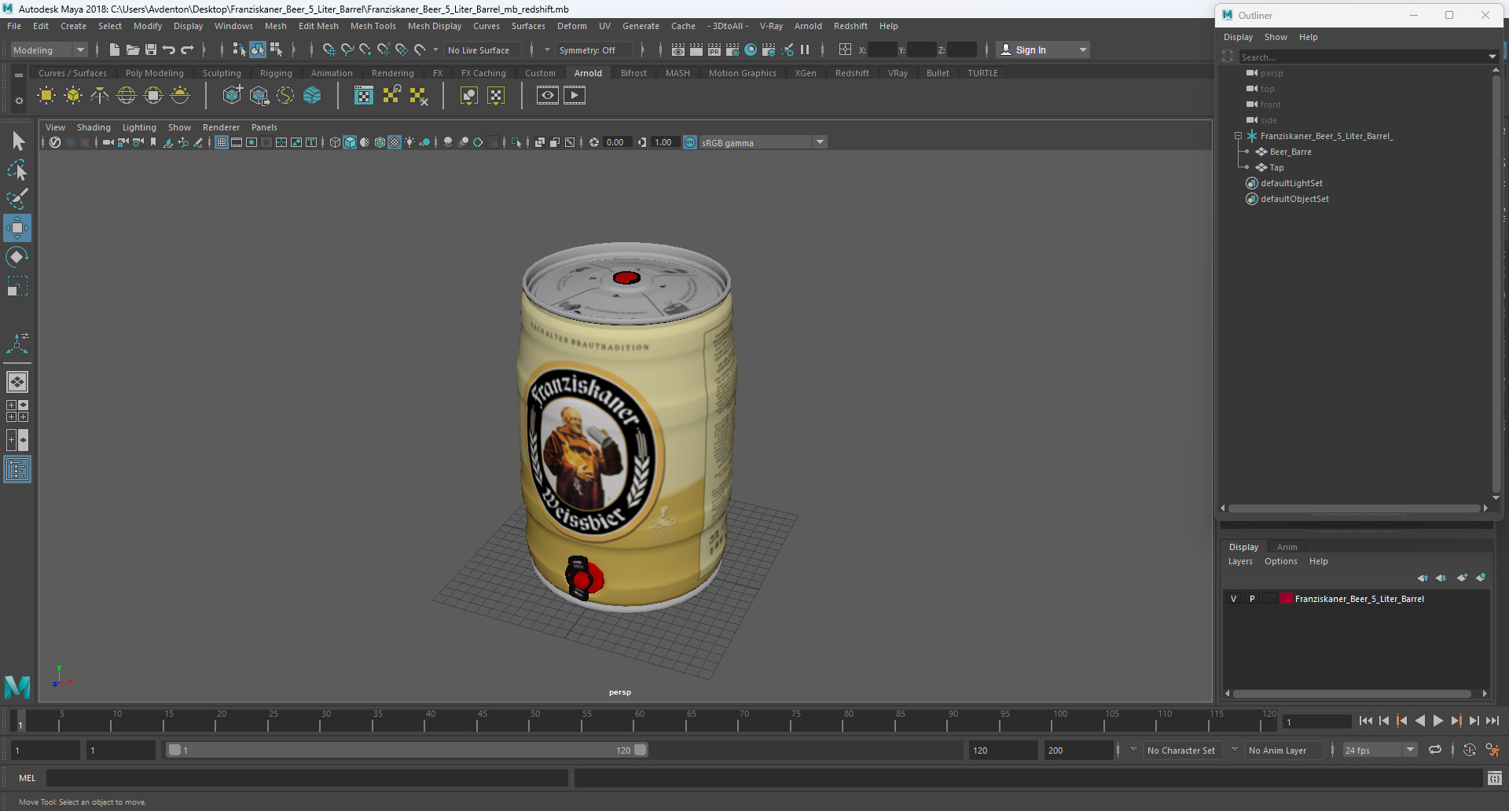Open the Modeling menu set dropdown
Viewport: 1509px width, 811px height.
click(80, 50)
